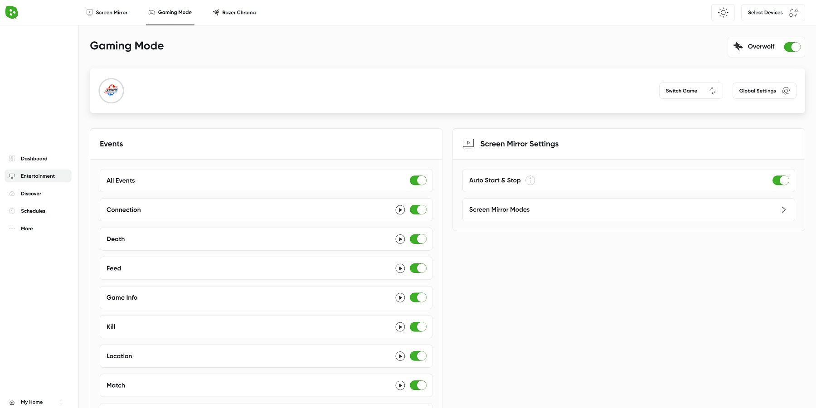Click the Screen Mirror tab icon
Image resolution: width=816 pixels, height=408 pixels.
click(x=90, y=12)
